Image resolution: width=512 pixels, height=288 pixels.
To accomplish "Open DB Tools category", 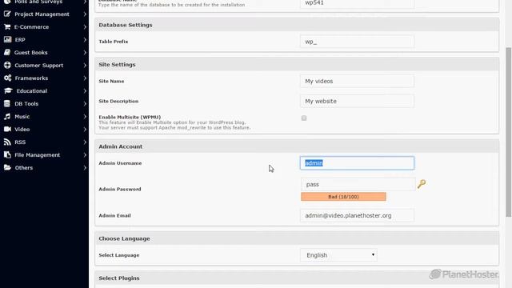I will (x=26, y=103).
